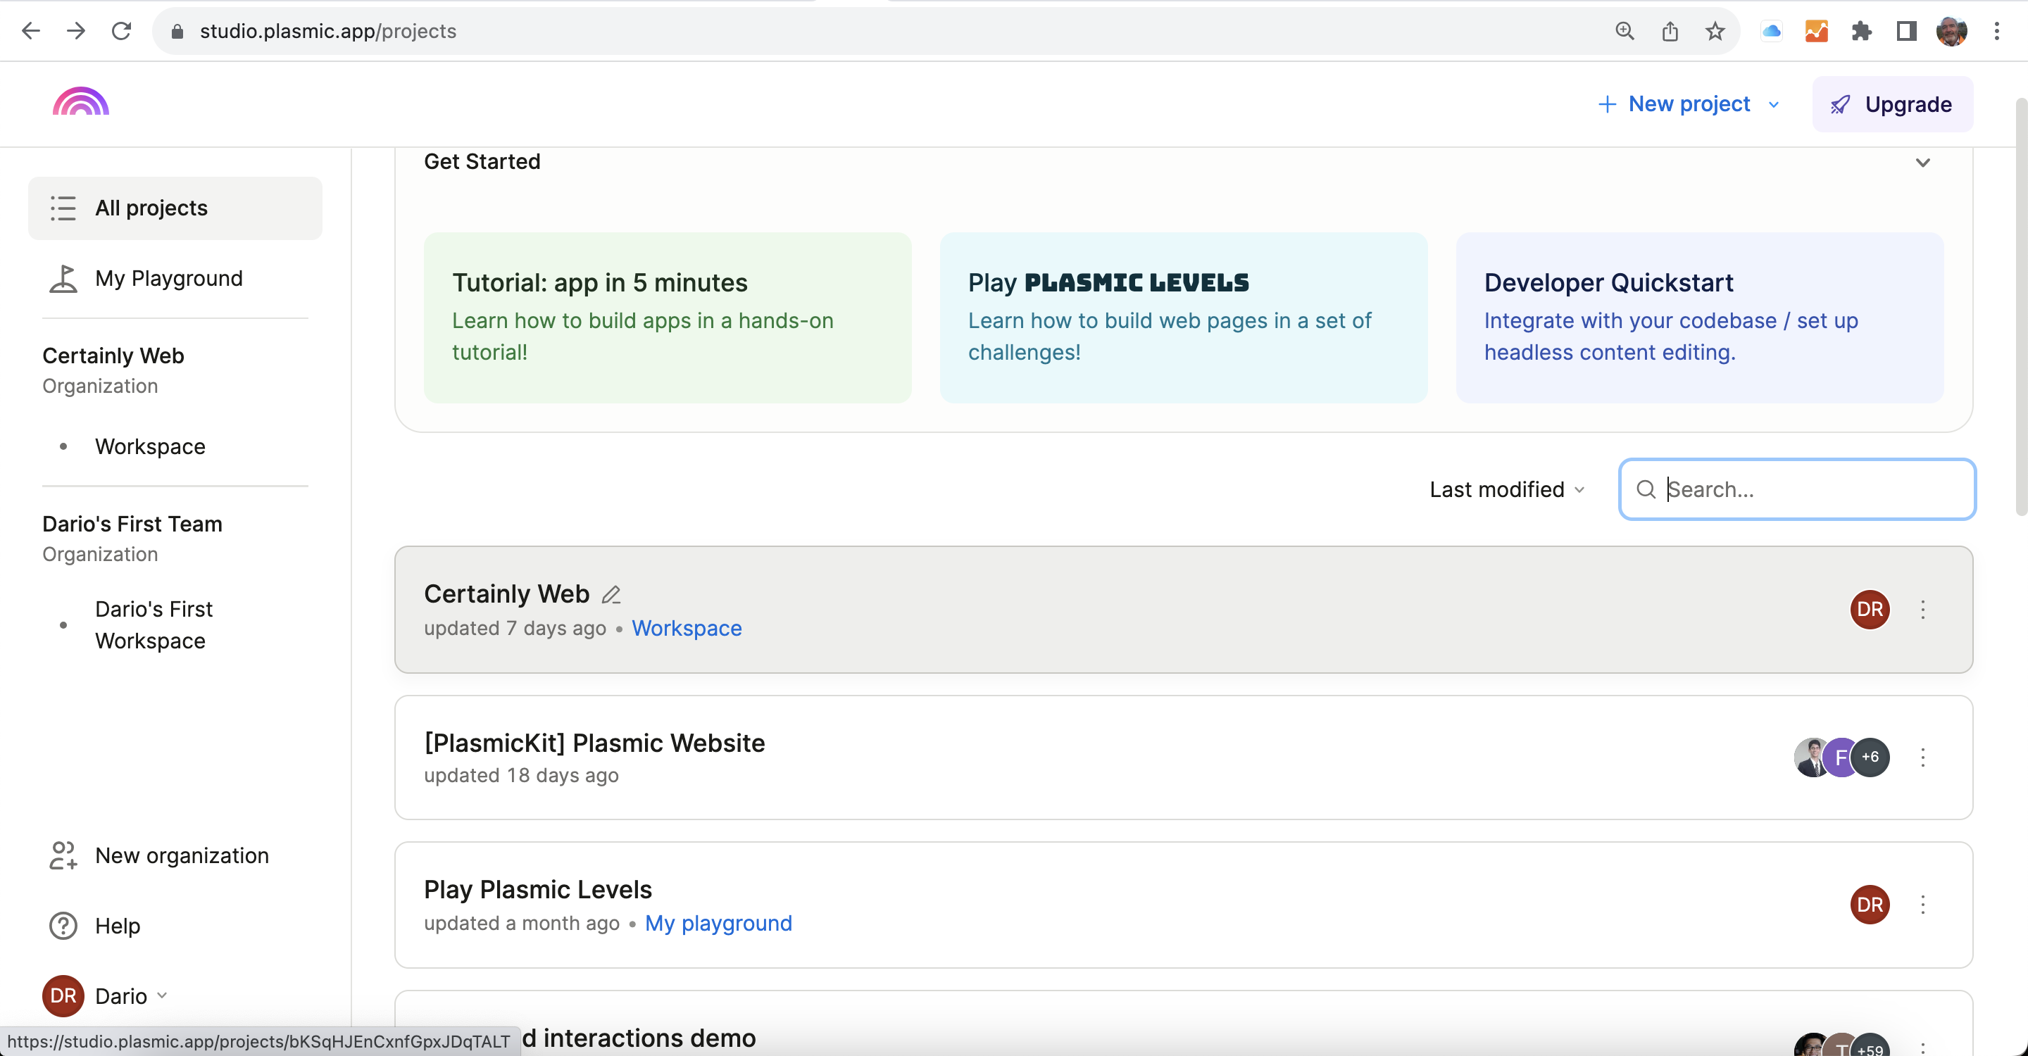Open the browser Extensions puzzle icon
The image size is (2028, 1056).
(1861, 32)
